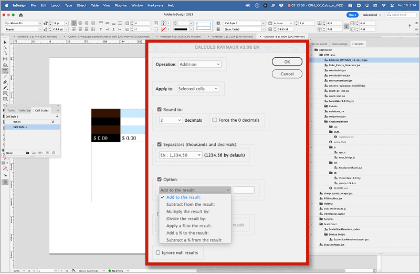Select the Direct Selection tool
This screenshot has width=420, height=274.
pyautogui.click(x=5, y=48)
